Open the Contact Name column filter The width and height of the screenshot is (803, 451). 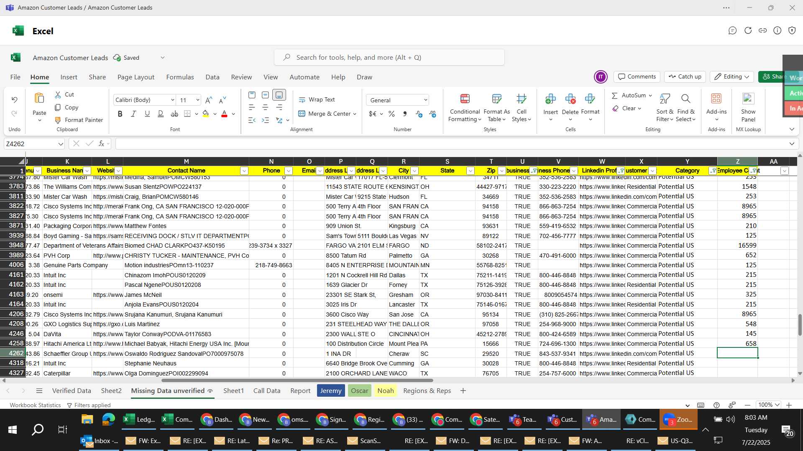(244, 171)
